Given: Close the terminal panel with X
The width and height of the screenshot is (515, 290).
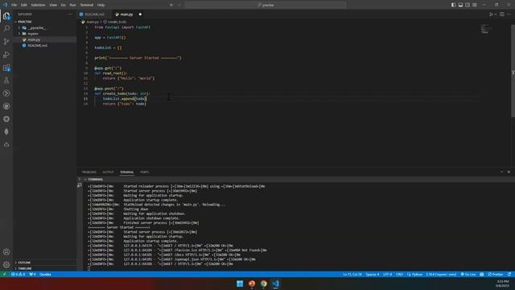Looking at the screenshot, I should tap(509, 172).
